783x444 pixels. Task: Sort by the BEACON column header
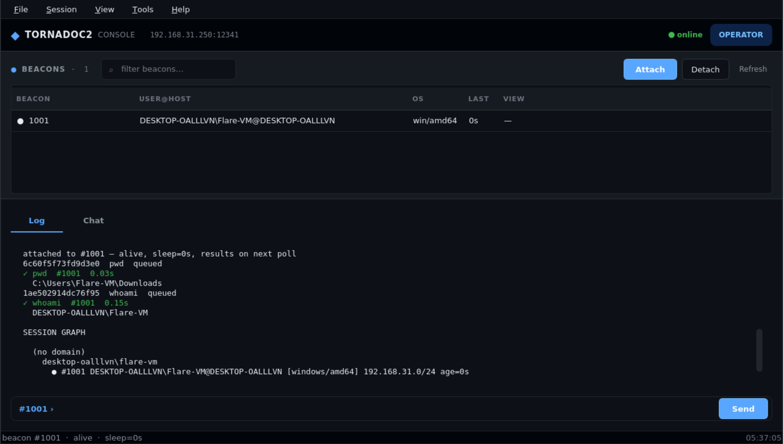33,99
